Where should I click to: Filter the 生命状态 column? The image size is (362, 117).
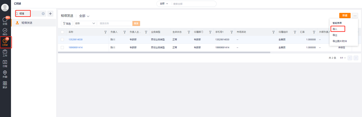click(189, 32)
